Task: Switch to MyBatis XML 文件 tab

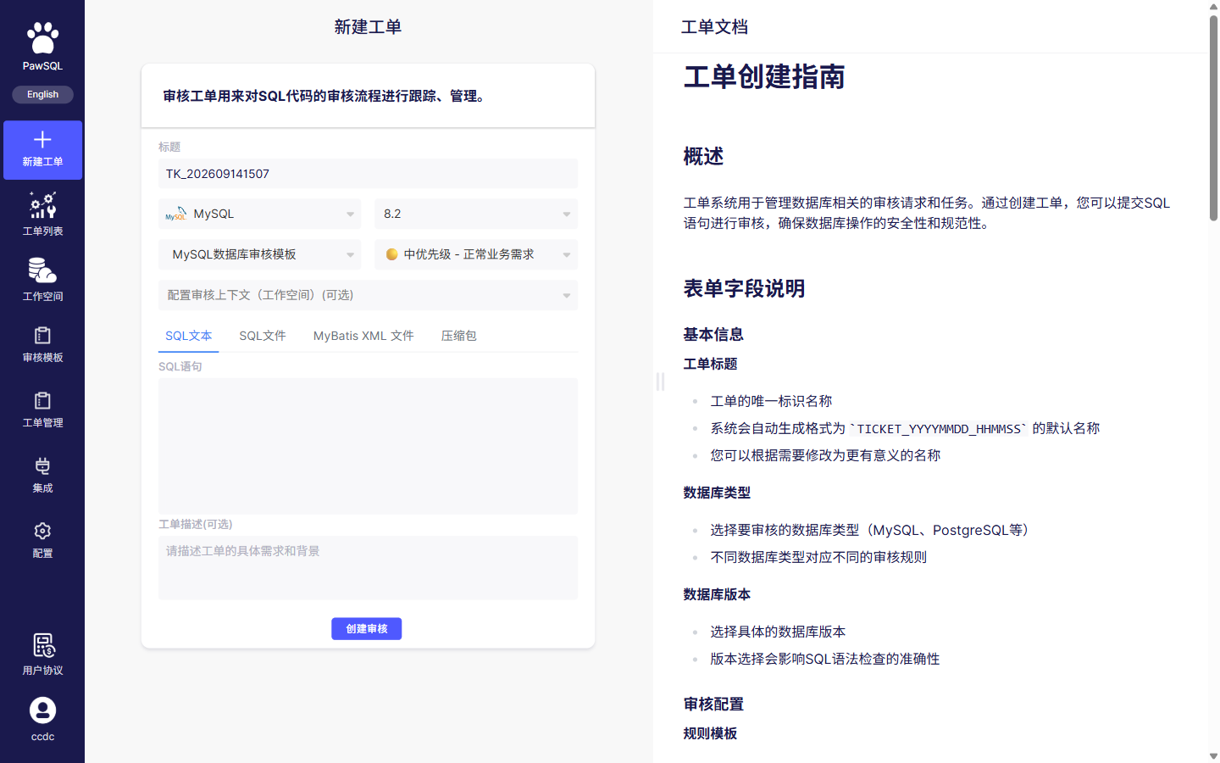Action: 363,336
